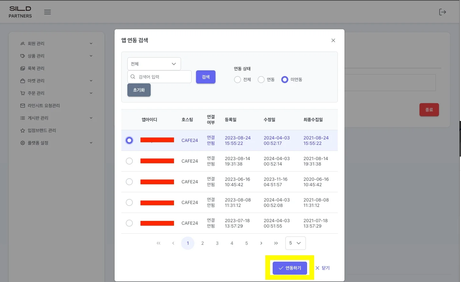This screenshot has height=282, width=461.
Task: Select the 전체 radio under 연동 상태
Action: click(238, 80)
